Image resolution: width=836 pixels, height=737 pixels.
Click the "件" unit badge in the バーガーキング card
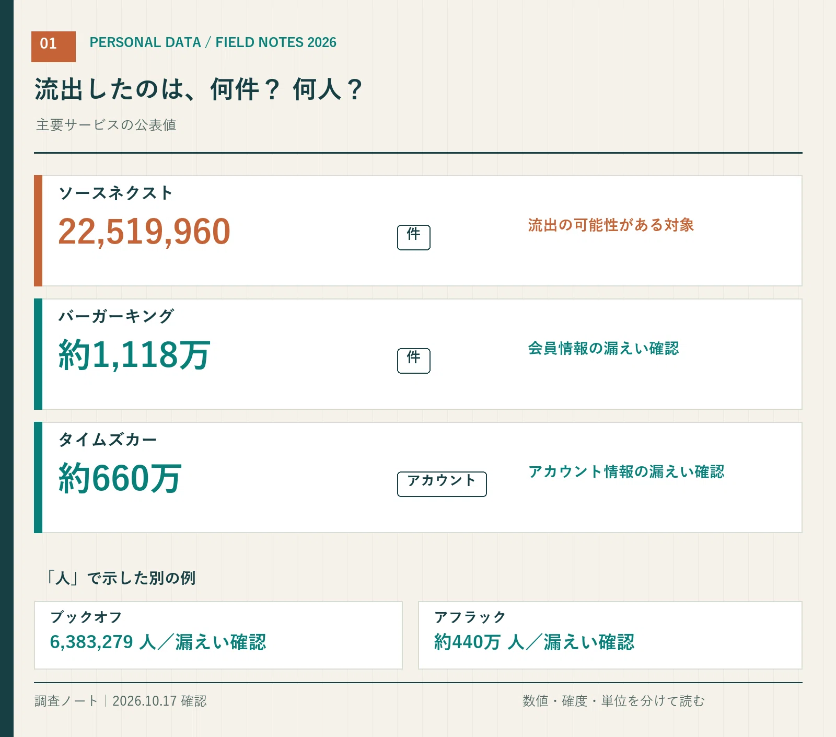(x=414, y=361)
